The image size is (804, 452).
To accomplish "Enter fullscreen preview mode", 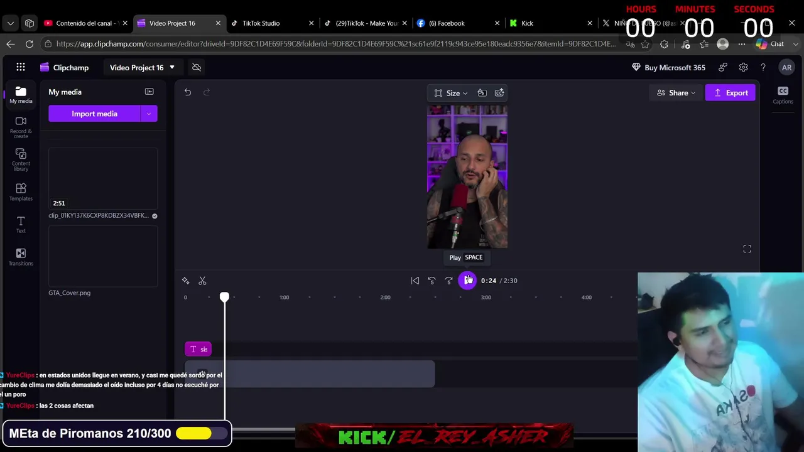I will pos(747,249).
